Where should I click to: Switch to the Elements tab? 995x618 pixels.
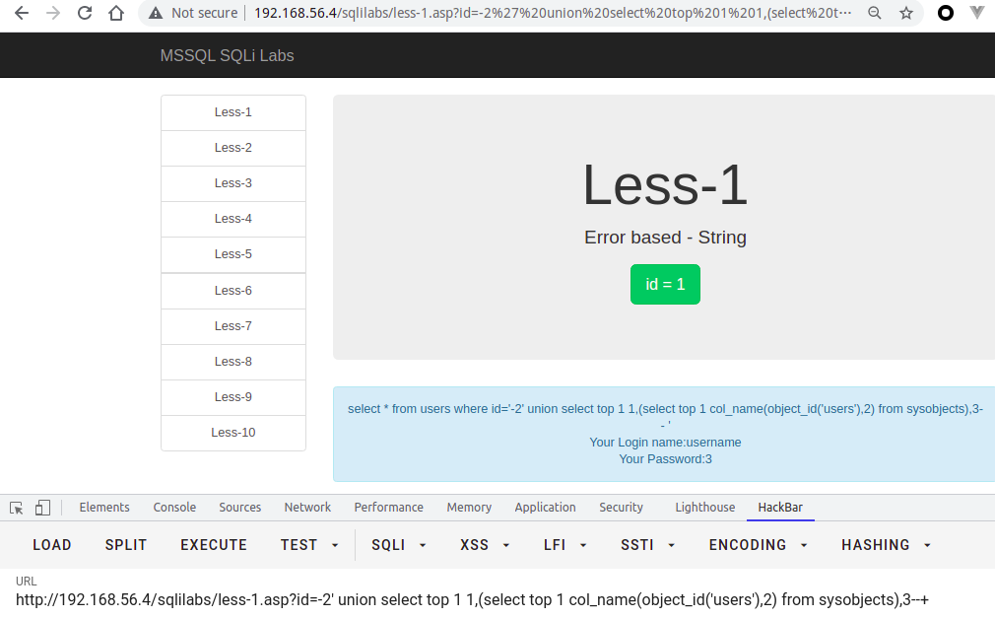[x=104, y=508]
